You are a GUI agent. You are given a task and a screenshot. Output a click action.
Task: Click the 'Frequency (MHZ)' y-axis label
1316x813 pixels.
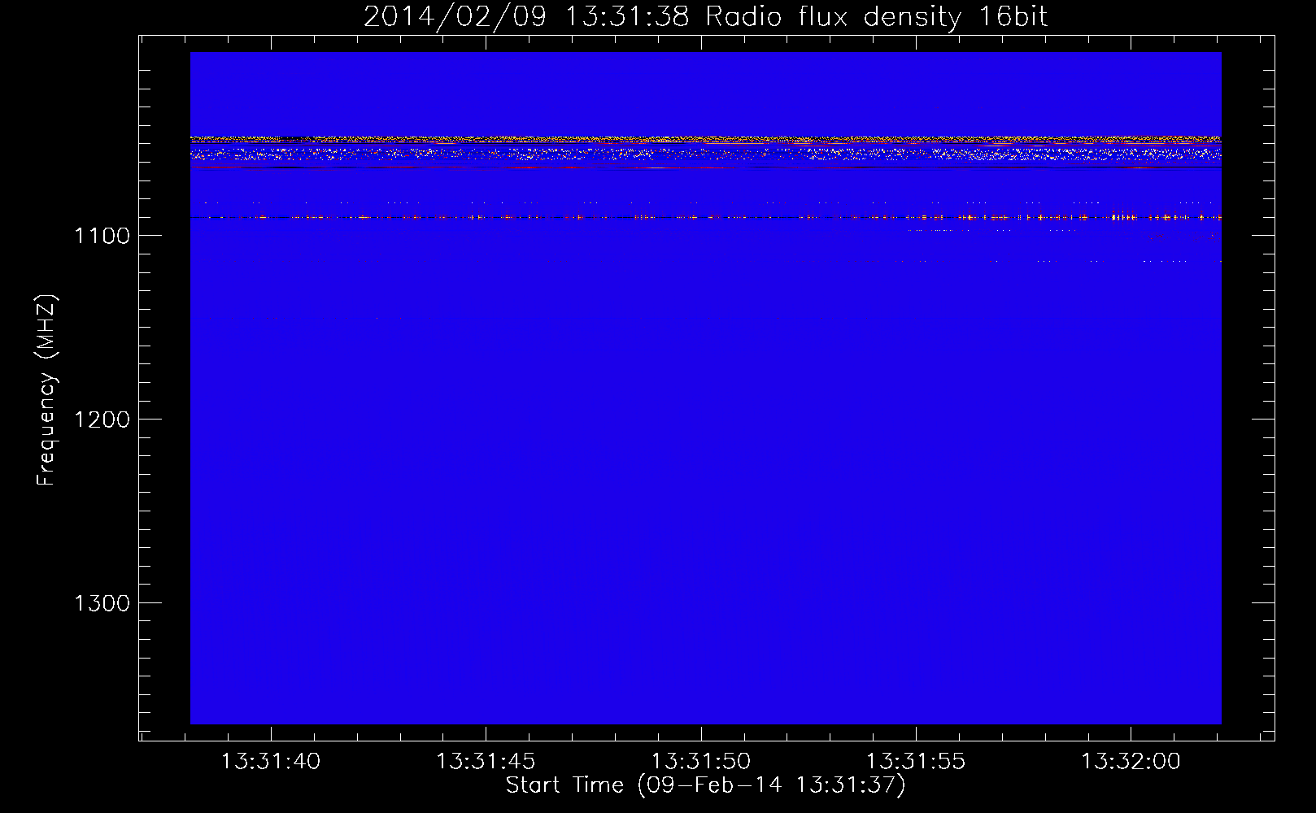tap(46, 390)
